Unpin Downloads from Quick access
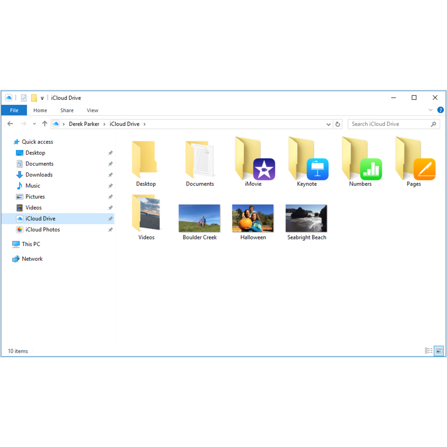Image resolution: width=447 pixels, height=447 pixels. pyautogui.click(x=110, y=175)
